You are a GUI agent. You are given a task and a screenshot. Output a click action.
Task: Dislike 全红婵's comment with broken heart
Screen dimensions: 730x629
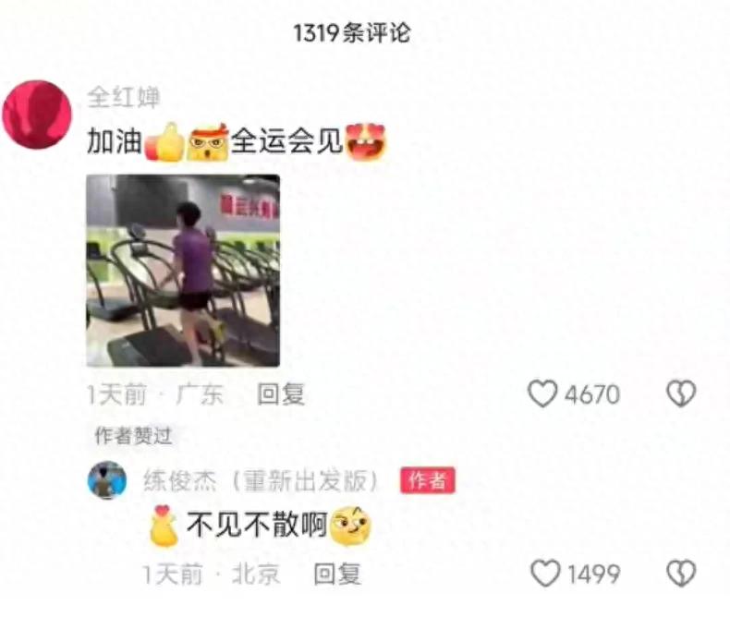[x=681, y=393]
